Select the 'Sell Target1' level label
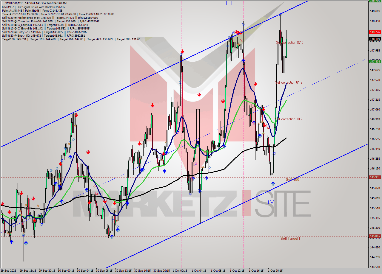Viewport: 382px width, 274px height. pos(290,238)
